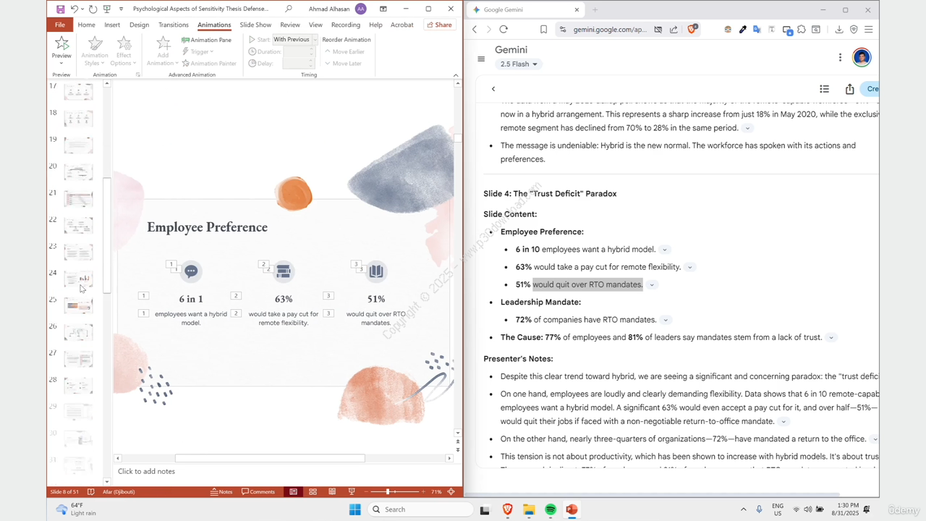This screenshot has height=521, width=926.
Task: Expand chevron after '6 in 10 employees' line
Action: coord(664,250)
